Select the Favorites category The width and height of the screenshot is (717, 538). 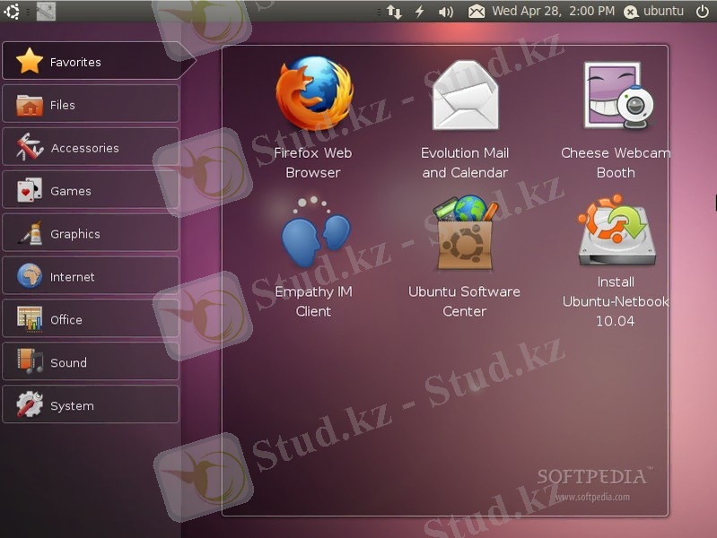91,62
